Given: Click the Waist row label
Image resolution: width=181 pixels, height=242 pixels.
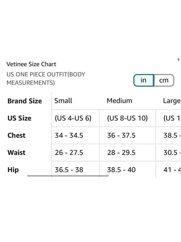Looking at the screenshot, I should click(x=17, y=153).
